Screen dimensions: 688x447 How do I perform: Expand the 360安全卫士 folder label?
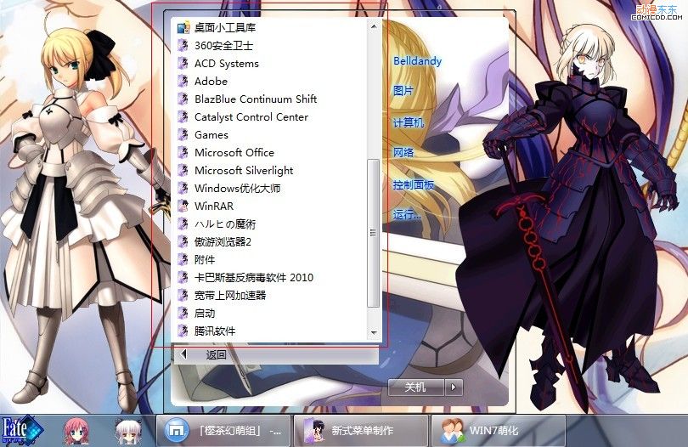(x=223, y=45)
